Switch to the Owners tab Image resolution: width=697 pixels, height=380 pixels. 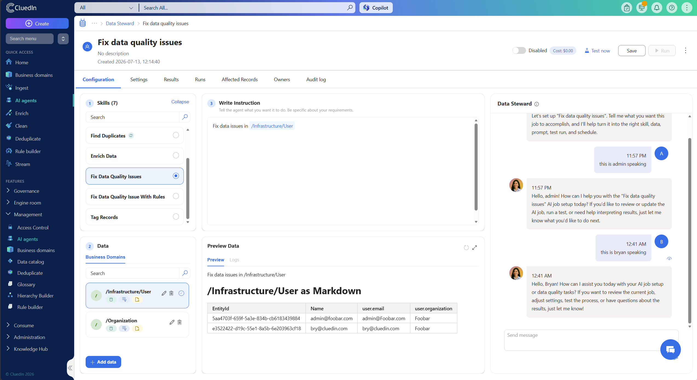pos(282,79)
